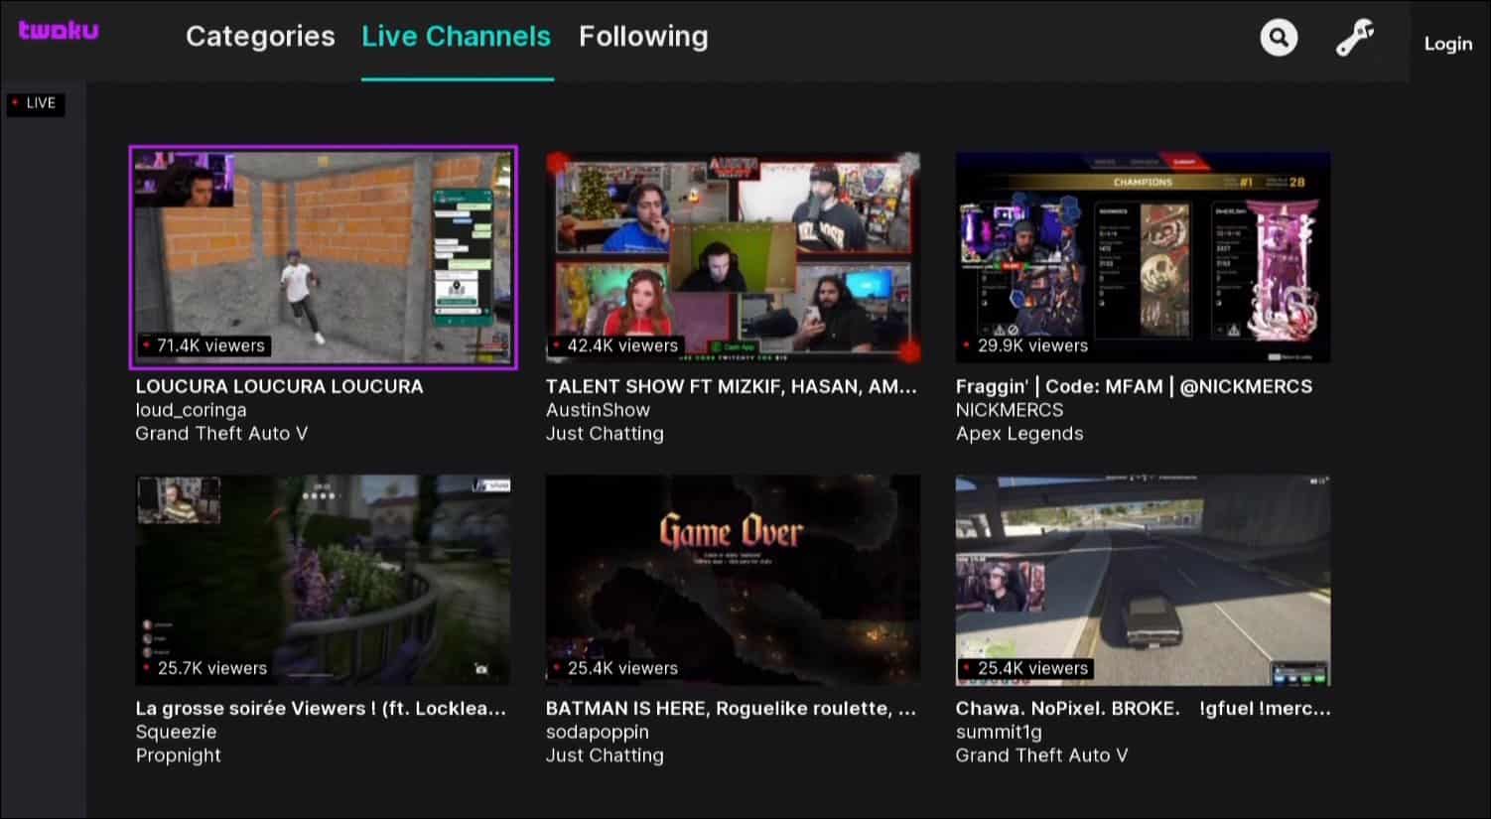1491x819 pixels.
Task: Click Propnight category text
Action: (179, 755)
